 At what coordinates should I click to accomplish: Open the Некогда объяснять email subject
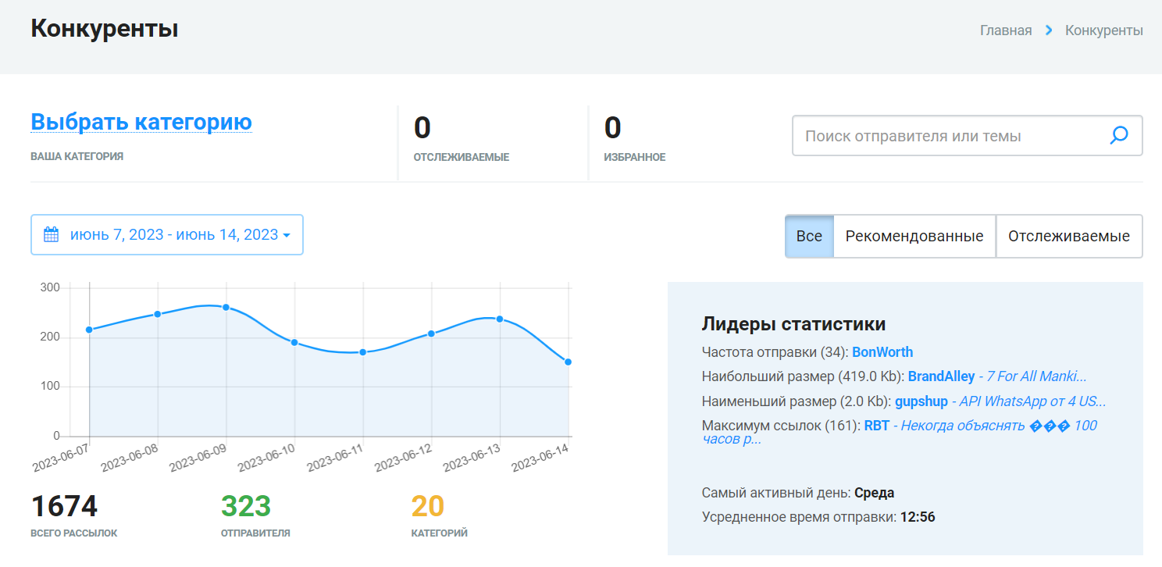(x=900, y=432)
